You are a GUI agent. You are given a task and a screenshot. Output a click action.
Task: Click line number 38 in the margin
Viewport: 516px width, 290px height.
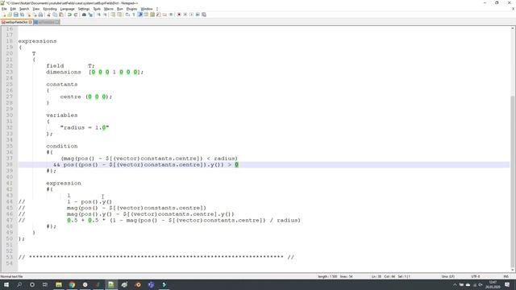(x=9, y=164)
